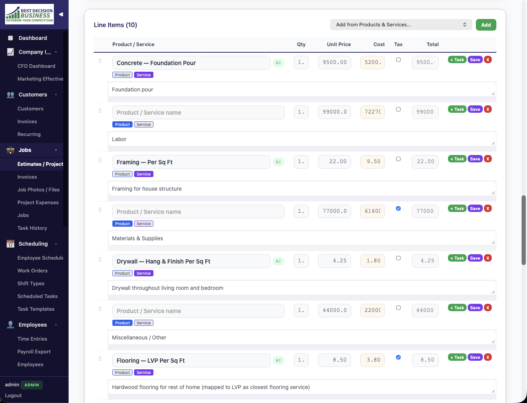
Task: Open the Add from Products & Services dropdown
Action: [x=401, y=24]
